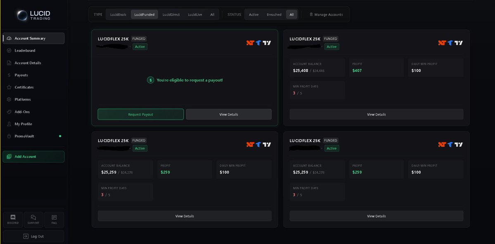Switch to the LucidDirect tab
495x244 pixels.
coord(171,14)
